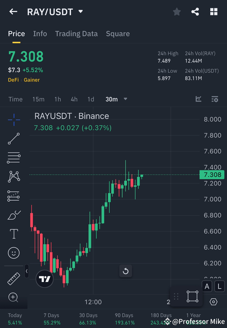Pick the brush freehand drawing tool
227x328 pixels.
tap(14, 215)
